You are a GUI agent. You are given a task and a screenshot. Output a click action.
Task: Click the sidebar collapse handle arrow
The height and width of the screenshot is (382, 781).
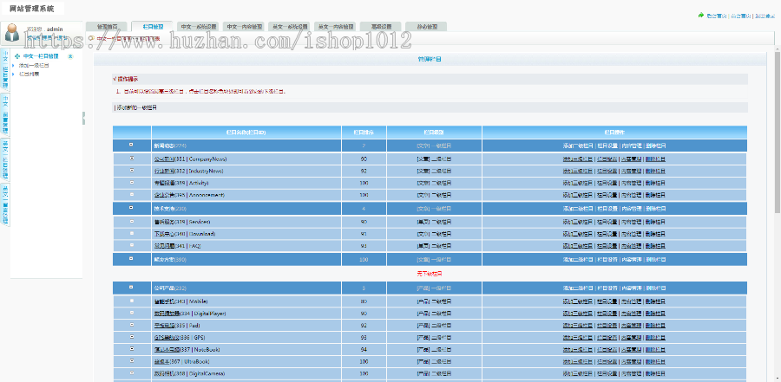point(84,116)
